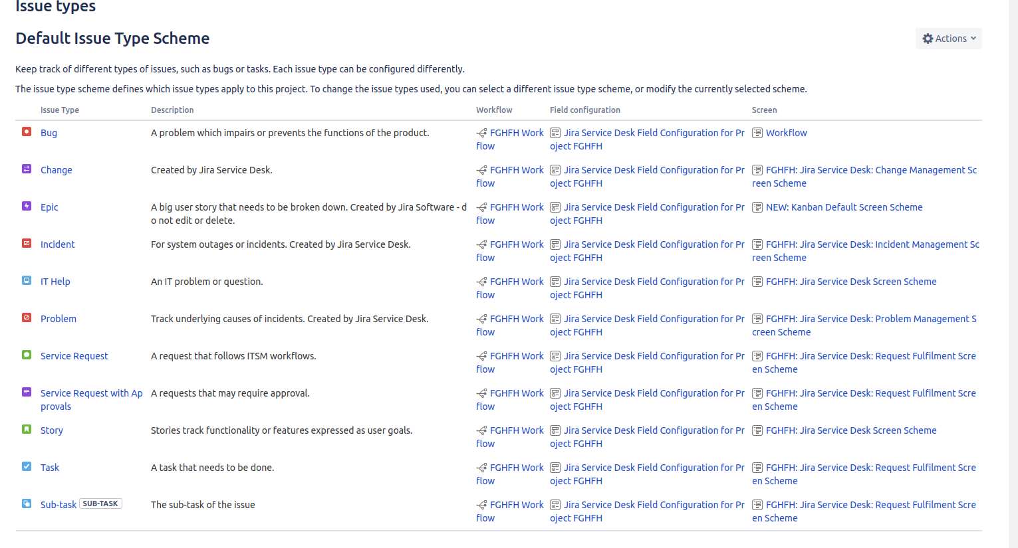Open the Incident issue type link
Image resolution: width=1018 pixels, height=548 pixels.
58,244
